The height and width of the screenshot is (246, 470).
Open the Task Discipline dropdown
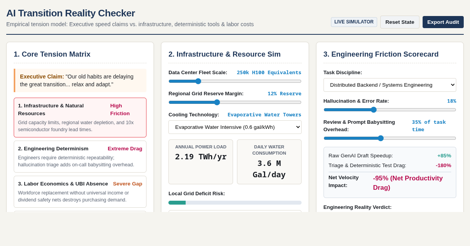390,85
